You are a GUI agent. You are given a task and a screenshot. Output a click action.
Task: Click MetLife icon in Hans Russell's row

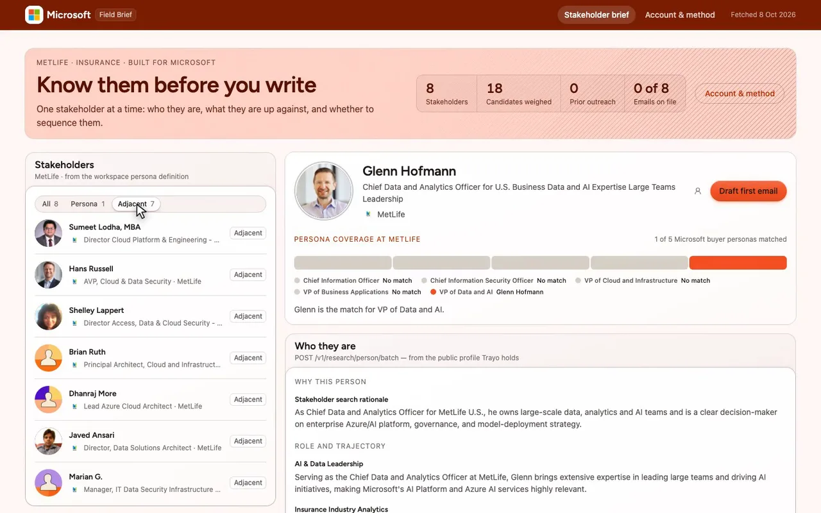tap(74, 282)
